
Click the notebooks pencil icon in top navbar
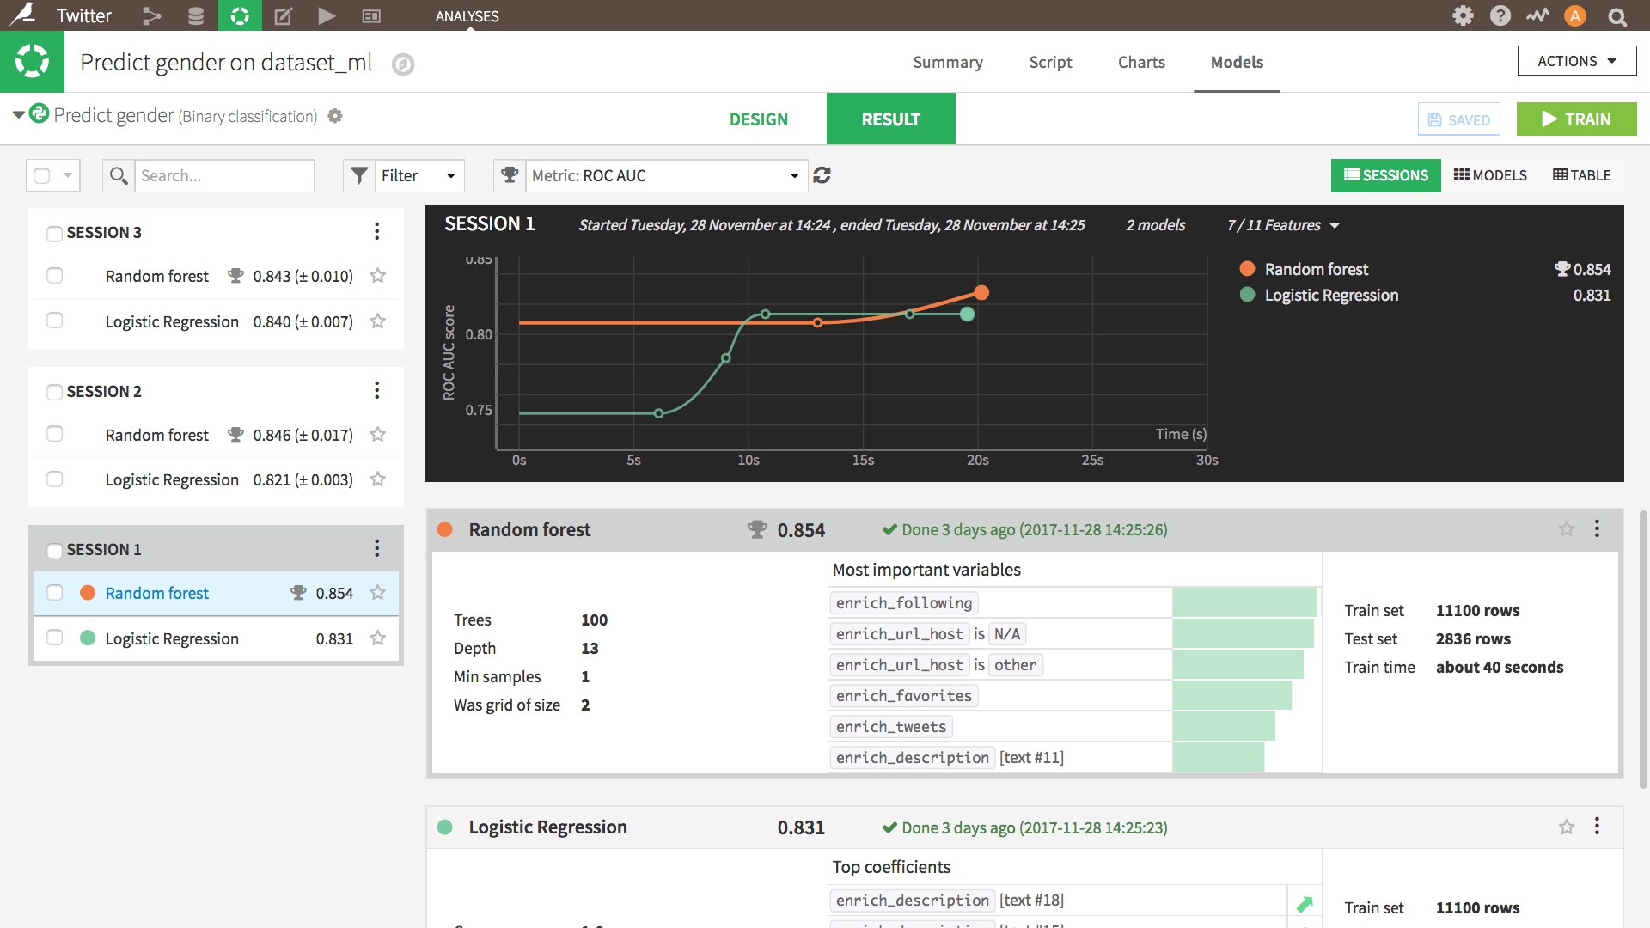click(284, 15)
